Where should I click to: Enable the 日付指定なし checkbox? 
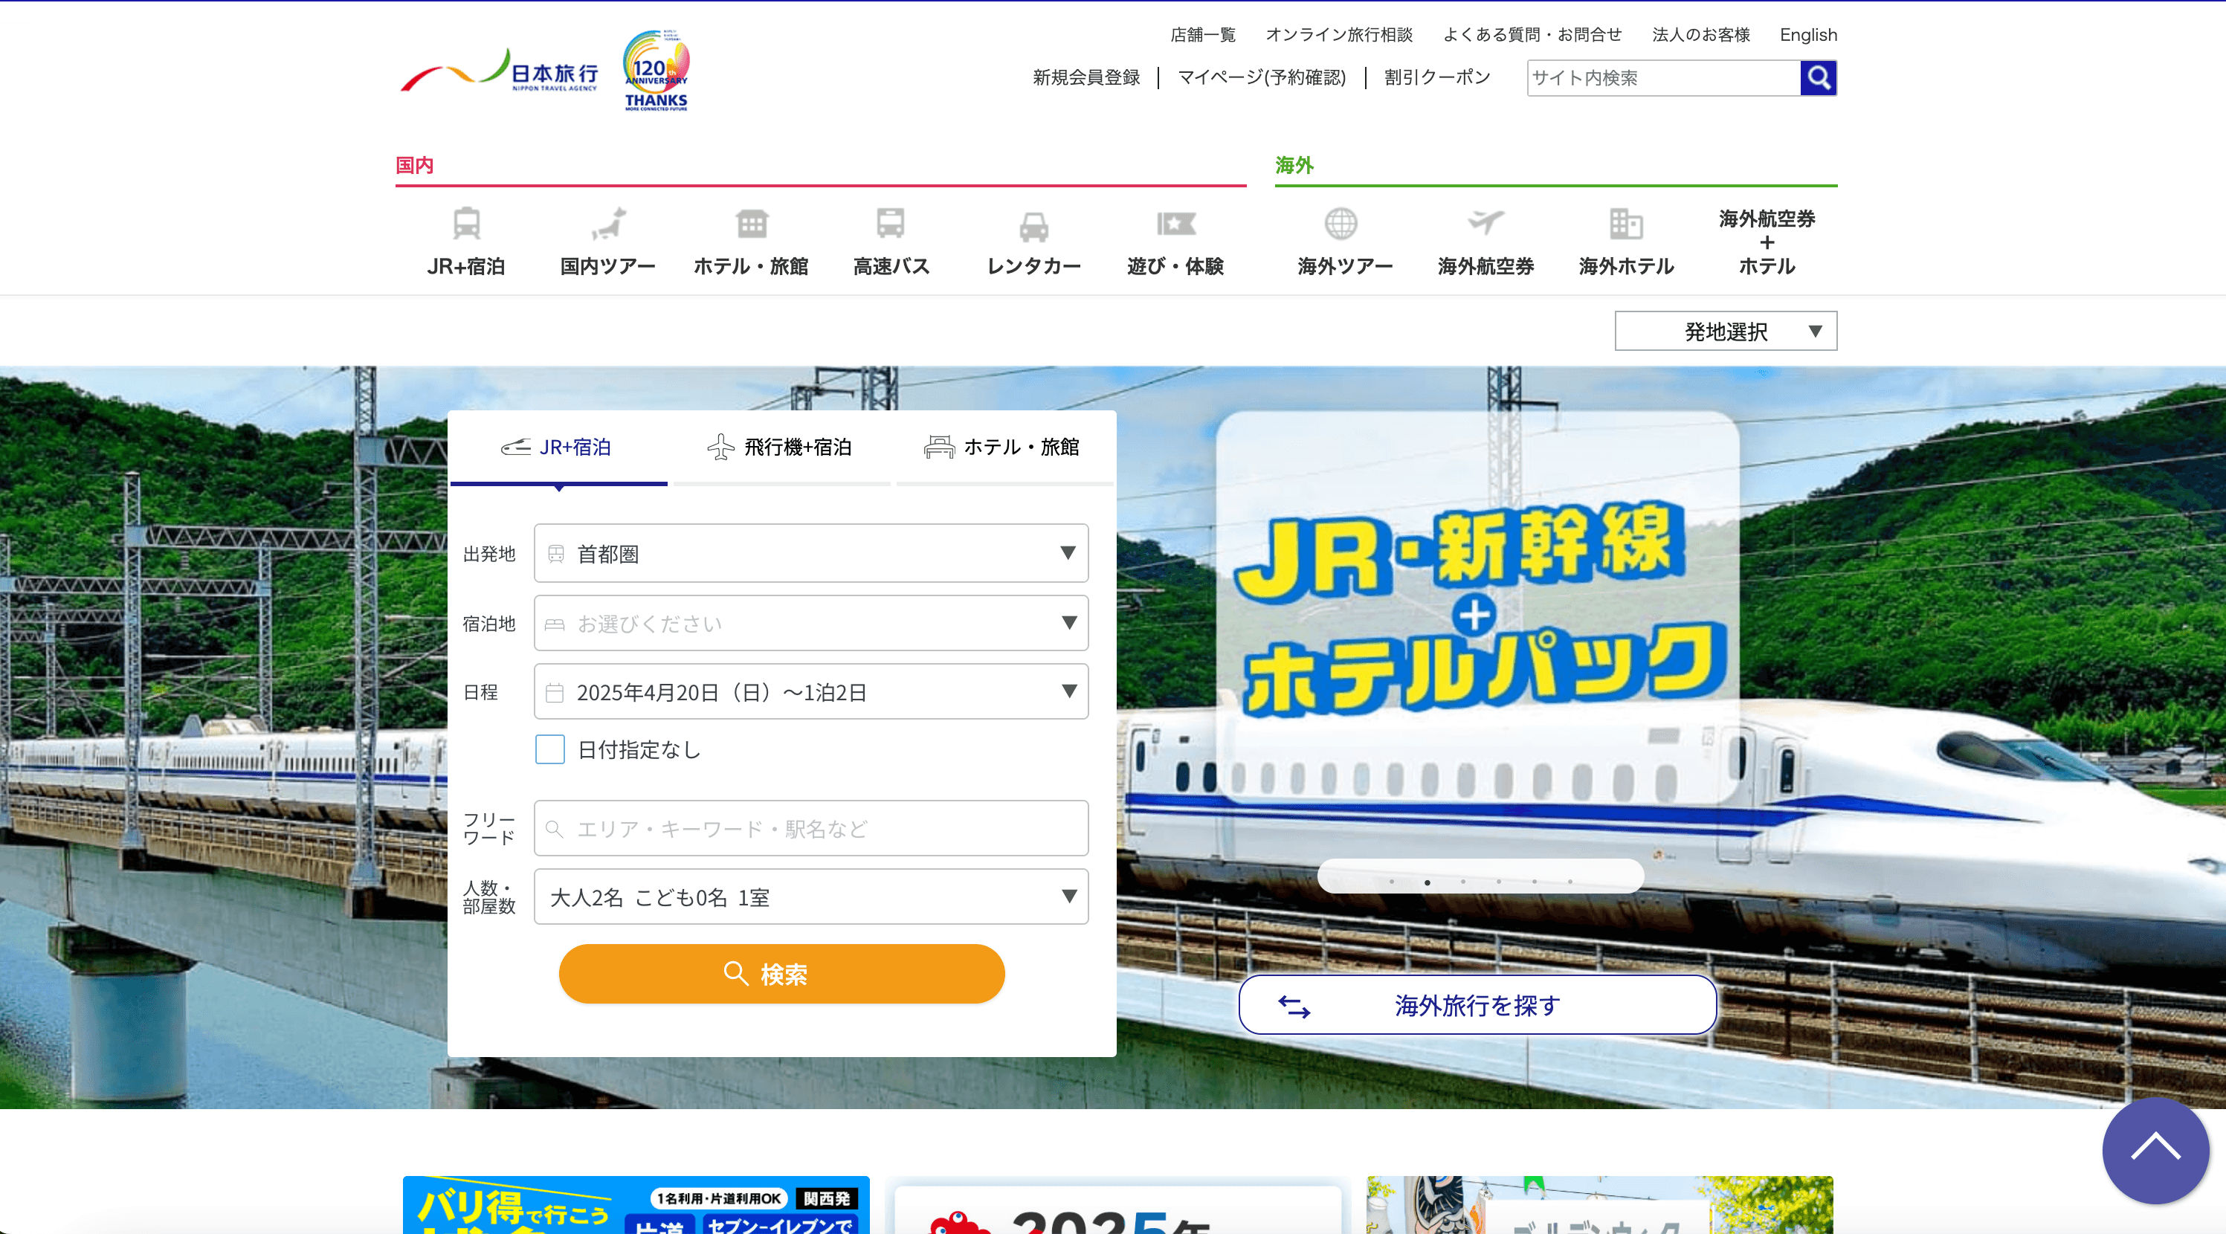(x=549, y=749)
